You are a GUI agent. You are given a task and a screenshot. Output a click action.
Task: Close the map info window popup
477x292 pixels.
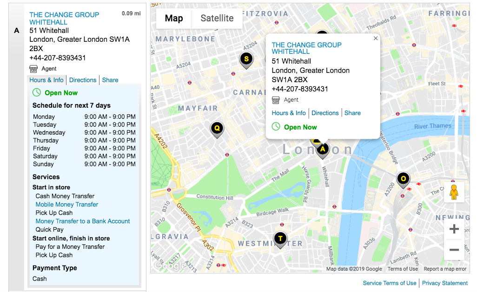pyautogui.click(x=376, y=38)
